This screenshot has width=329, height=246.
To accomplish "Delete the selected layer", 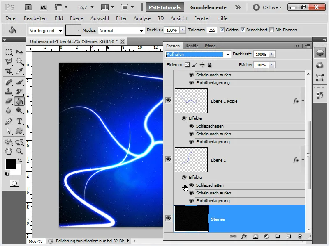I will point(300,237).
